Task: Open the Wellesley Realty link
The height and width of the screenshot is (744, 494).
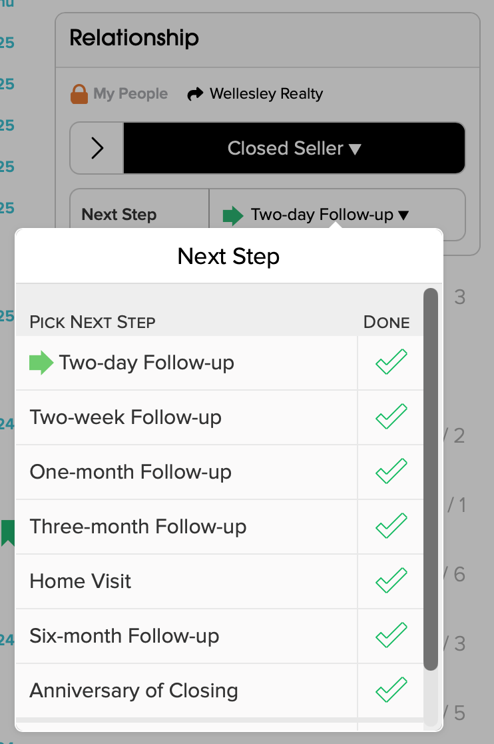Action: [265, 93]
